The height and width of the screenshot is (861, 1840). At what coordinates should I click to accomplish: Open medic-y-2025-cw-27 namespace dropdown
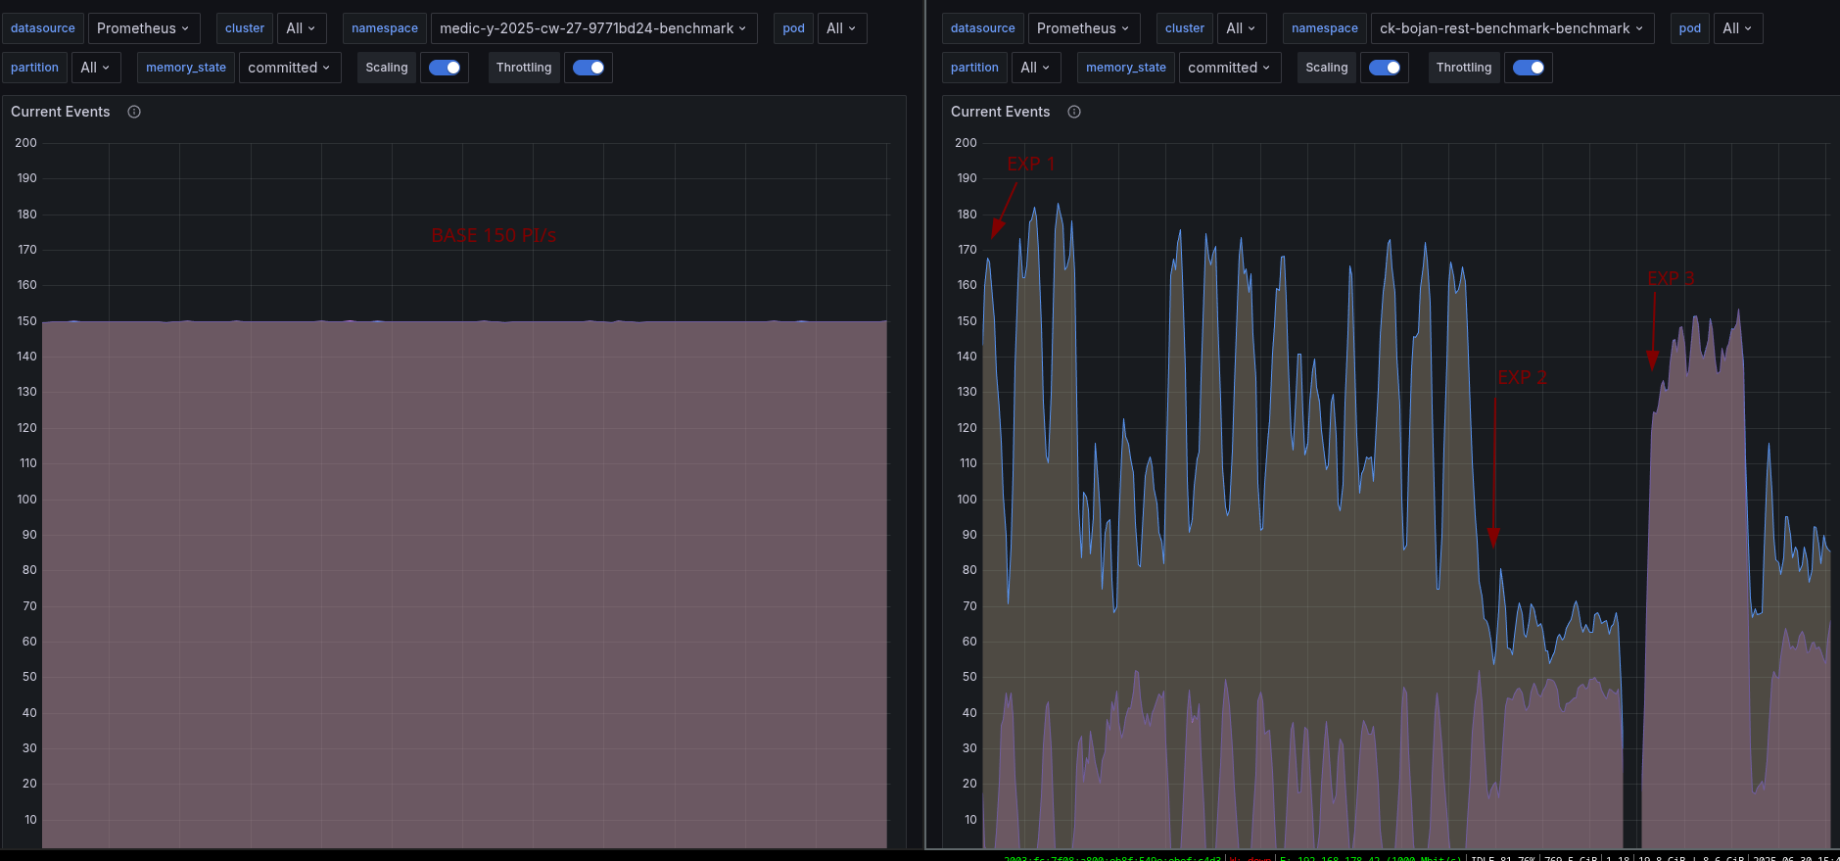pyautogui.click(x=593, y=28)
